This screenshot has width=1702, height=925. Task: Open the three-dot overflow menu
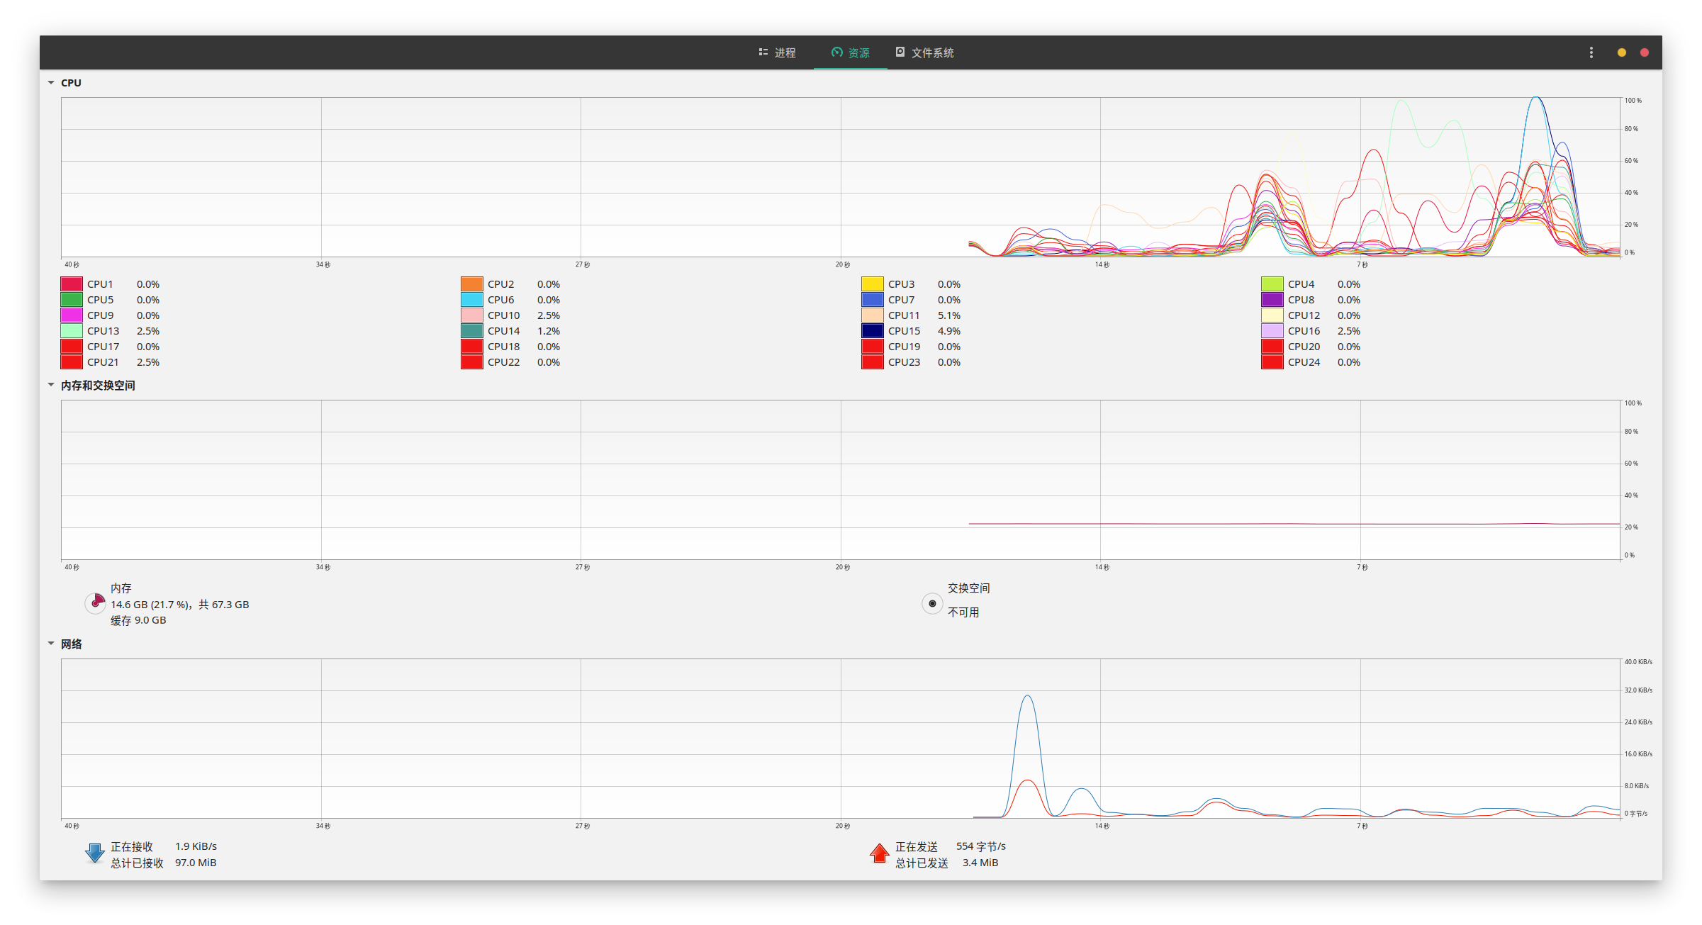coord(1591,52)
